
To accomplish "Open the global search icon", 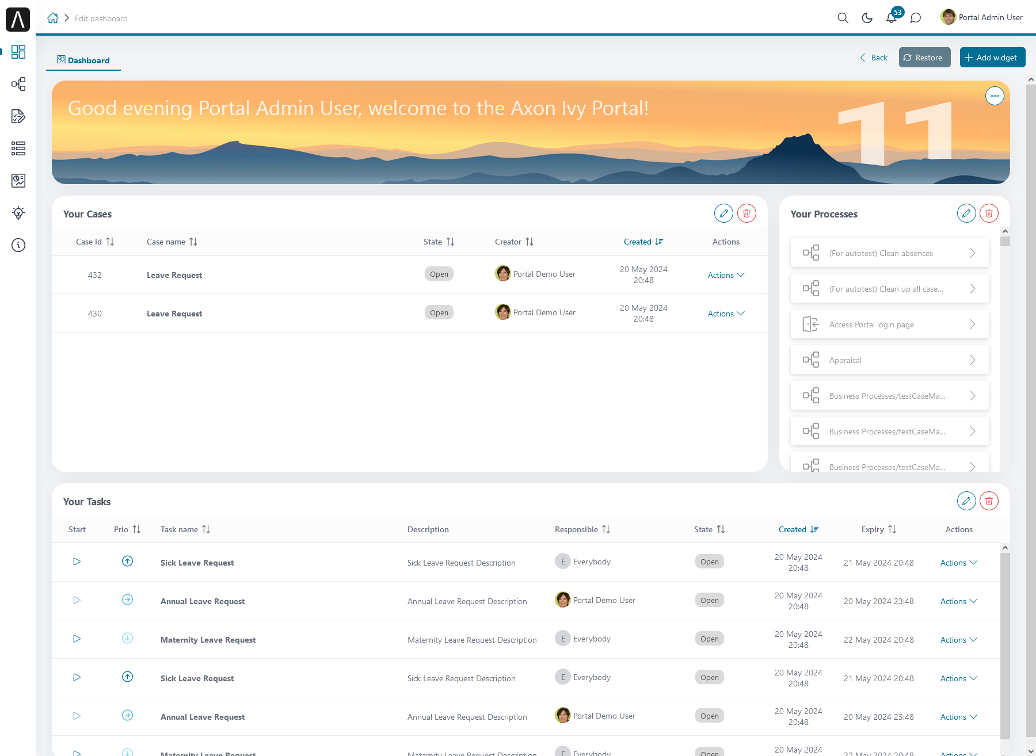I will tap(843, 18).
